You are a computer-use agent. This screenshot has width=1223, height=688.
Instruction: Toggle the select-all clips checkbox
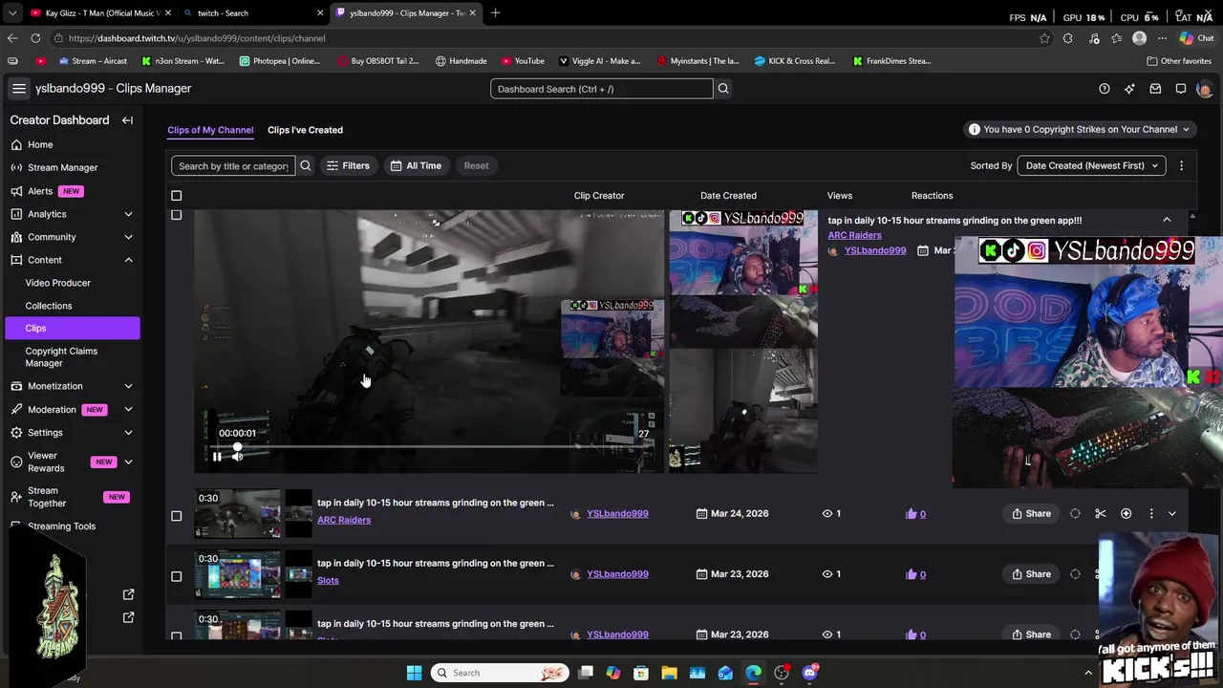click(x=176, y=196)
